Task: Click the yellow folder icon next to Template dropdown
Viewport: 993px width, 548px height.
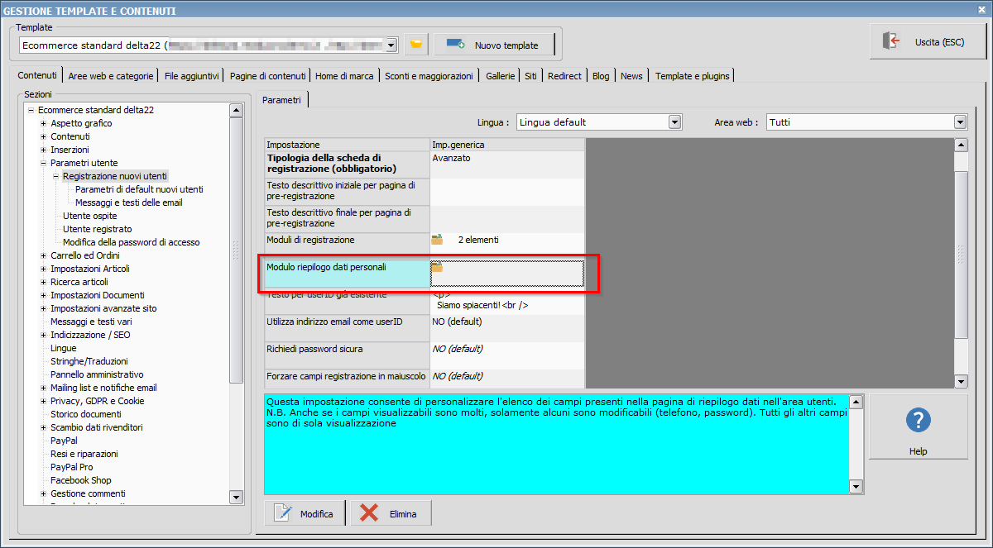Action: pyautogui.click(x=416, y=45)
